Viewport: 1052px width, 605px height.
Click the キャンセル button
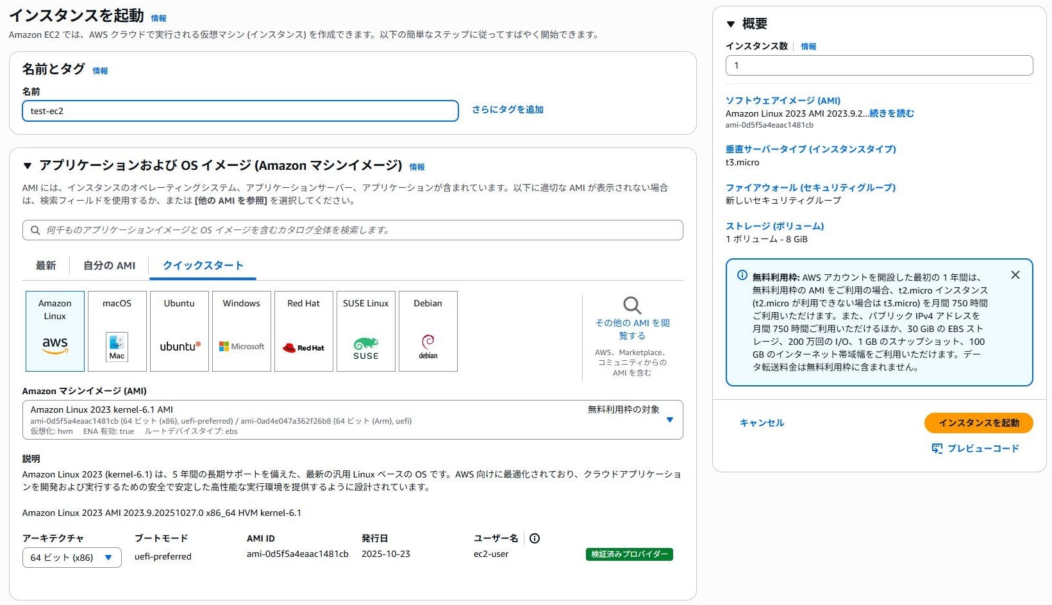[x=762, y=423]
